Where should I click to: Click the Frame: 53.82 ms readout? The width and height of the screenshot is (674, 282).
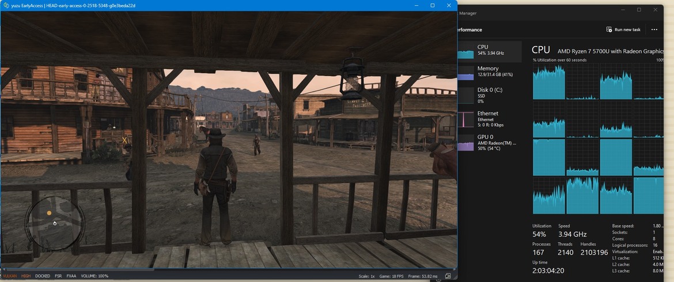[x=422, y=276]
